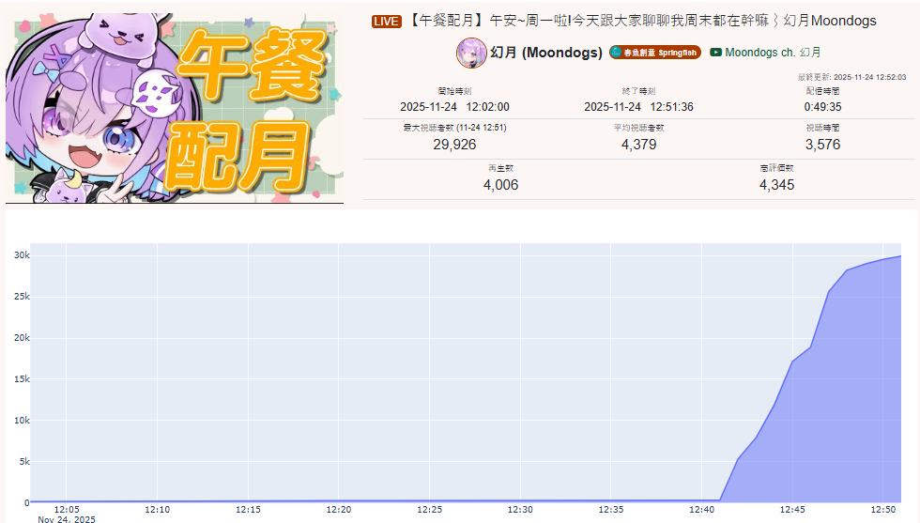Image resolution: width=920 pixels, height=523 pixels.
Task: Click the 30k label on viewer axis
Action: [x=19, y=255]
